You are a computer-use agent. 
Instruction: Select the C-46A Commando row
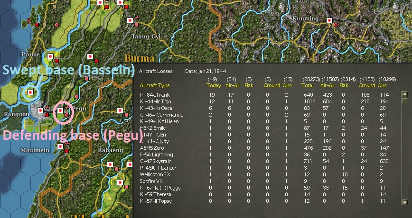264,115
